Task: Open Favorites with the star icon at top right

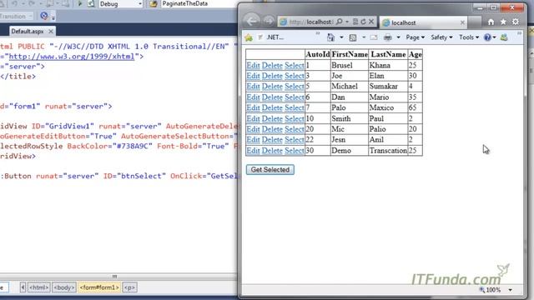Action: tap(503, 22)
